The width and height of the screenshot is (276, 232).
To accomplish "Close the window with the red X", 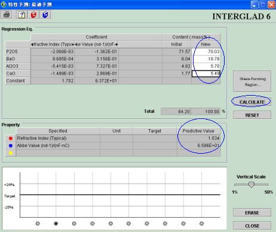I will (x=271, y=5).
